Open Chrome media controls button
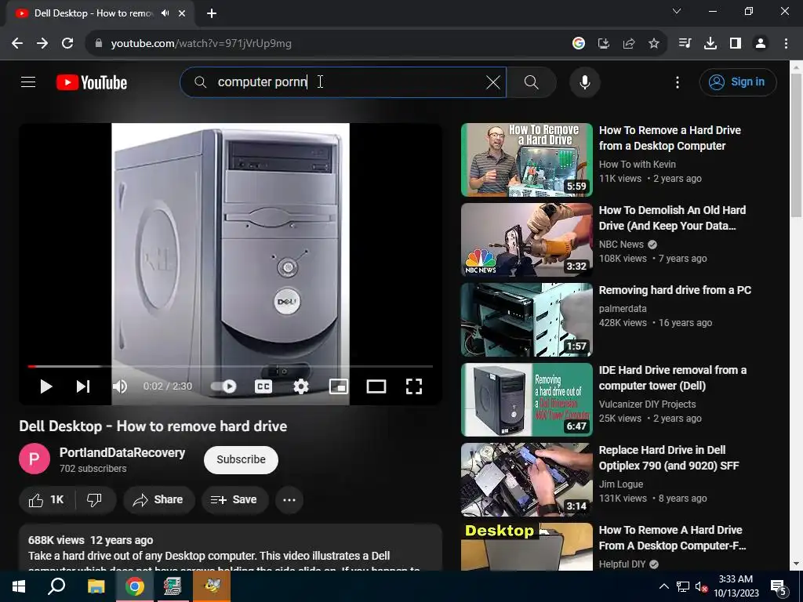Viewport: 803px width, 602px height. pyautogui.click(x=685, y=44)
